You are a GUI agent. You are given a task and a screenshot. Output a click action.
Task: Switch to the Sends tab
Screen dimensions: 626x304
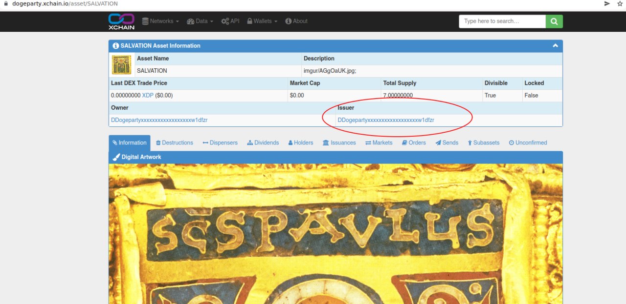447,143
